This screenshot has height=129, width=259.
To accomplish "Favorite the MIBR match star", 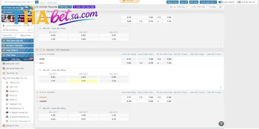I will [x=37, y=59].
